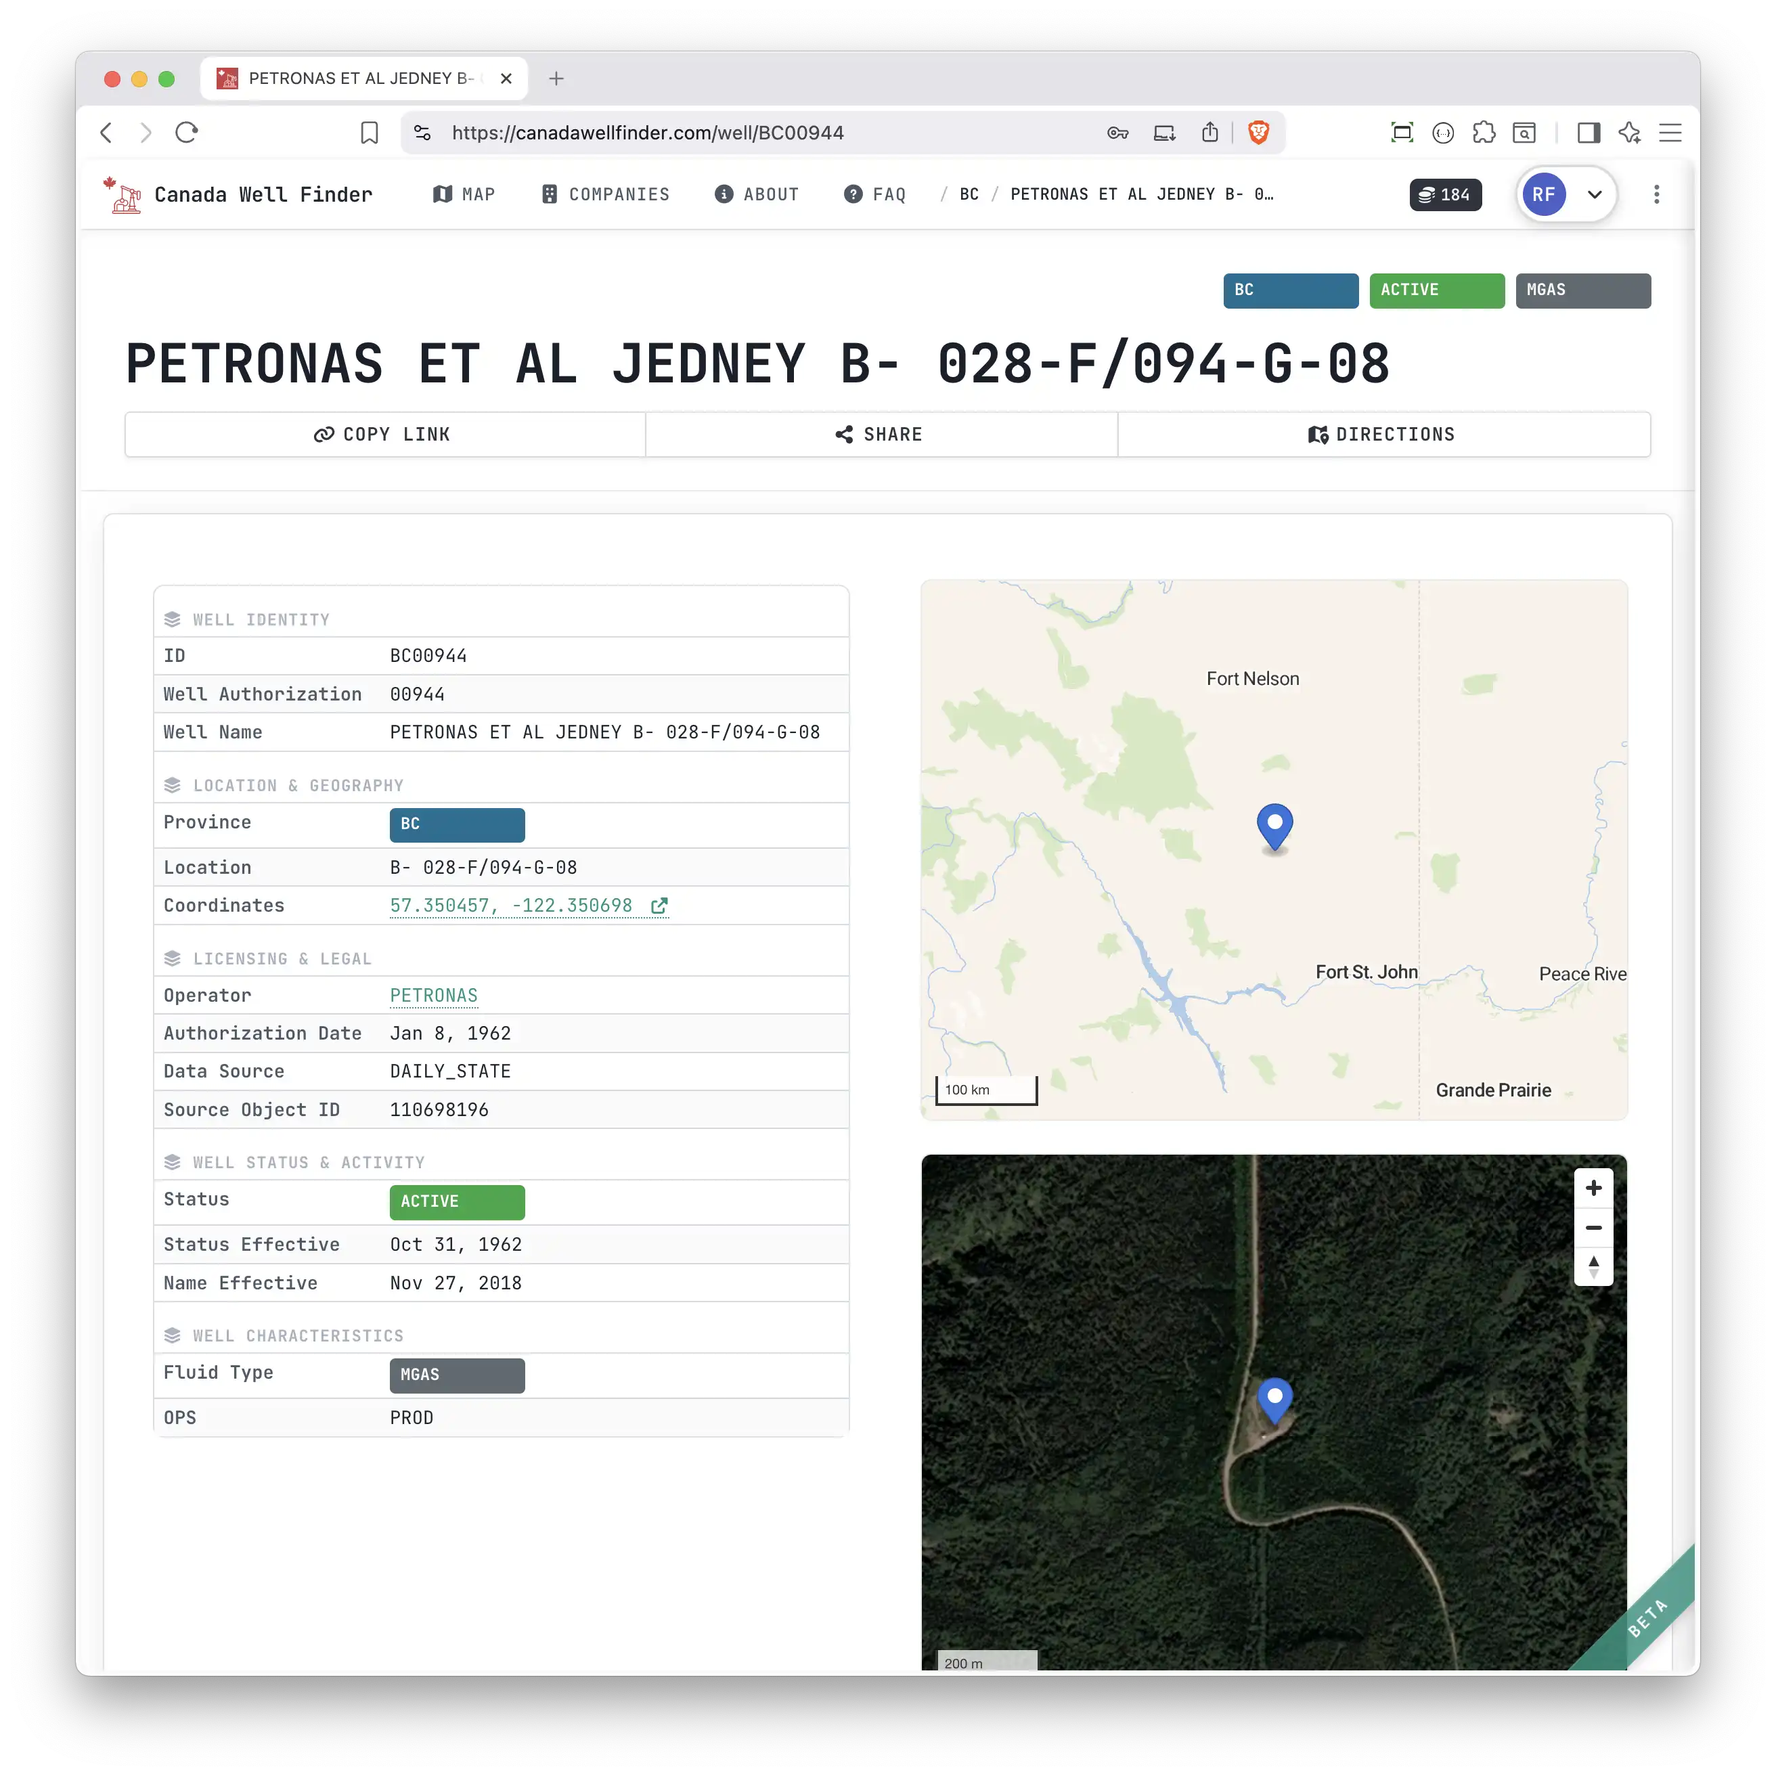1776x1776 pixels.
Task: Toggle tilt on the satellite map
Action: [1594, 1267]
